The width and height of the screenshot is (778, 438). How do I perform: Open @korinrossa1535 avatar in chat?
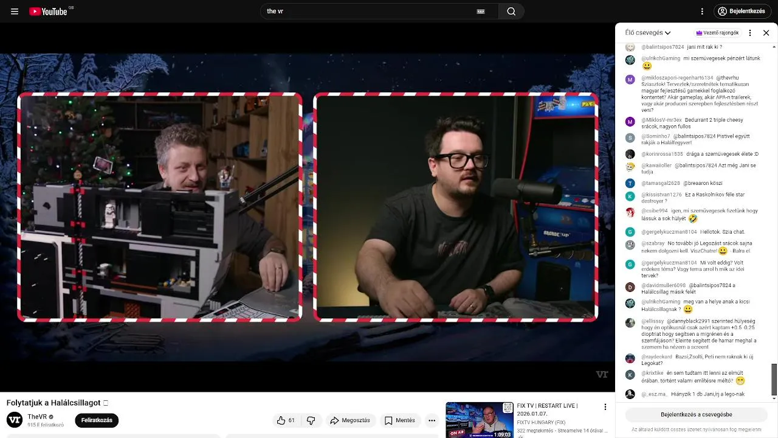click(630, 154)
